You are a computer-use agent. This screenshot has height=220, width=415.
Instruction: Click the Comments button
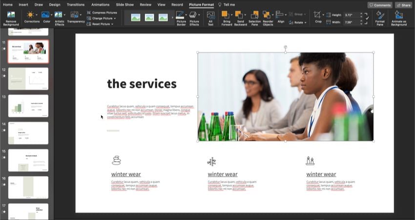[x=380, y=5]
